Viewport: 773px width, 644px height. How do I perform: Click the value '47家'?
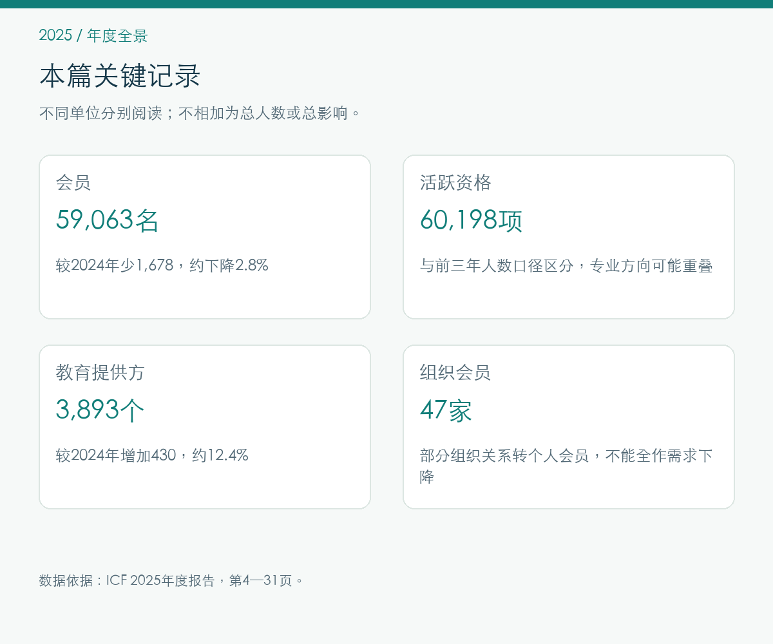(x=446, y=410)
